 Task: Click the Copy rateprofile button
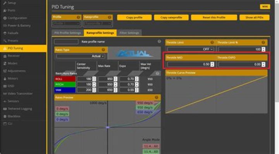point(171,17)
